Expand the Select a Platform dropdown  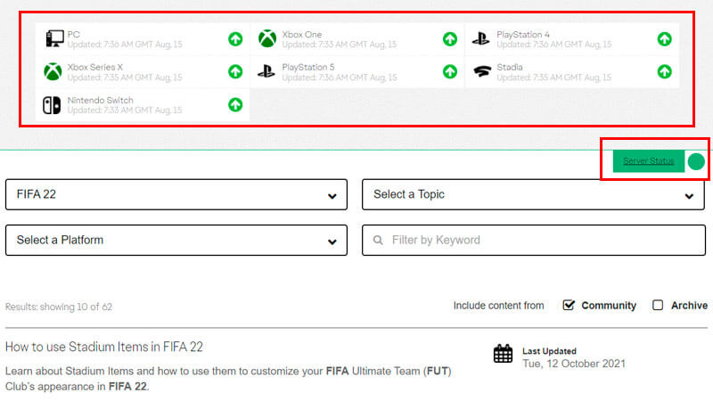point(176,240)
